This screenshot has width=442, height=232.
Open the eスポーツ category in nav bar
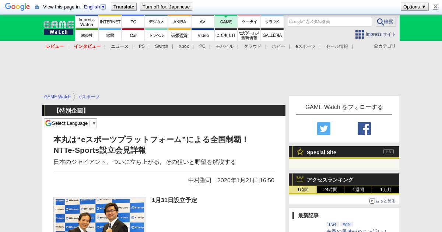coord(305,46)
